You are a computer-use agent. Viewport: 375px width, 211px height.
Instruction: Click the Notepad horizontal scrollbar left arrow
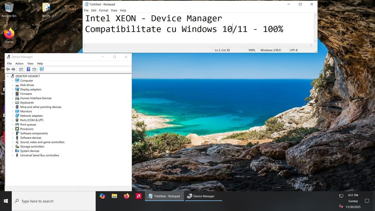[x=84, y=45]
